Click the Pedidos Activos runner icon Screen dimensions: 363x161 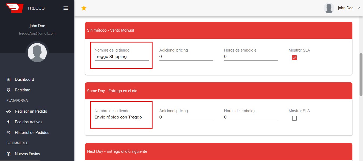9,122
